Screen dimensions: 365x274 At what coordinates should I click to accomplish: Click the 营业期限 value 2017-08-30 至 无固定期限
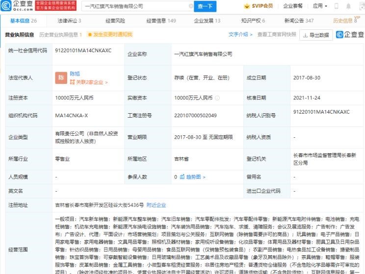pos(204,137)
